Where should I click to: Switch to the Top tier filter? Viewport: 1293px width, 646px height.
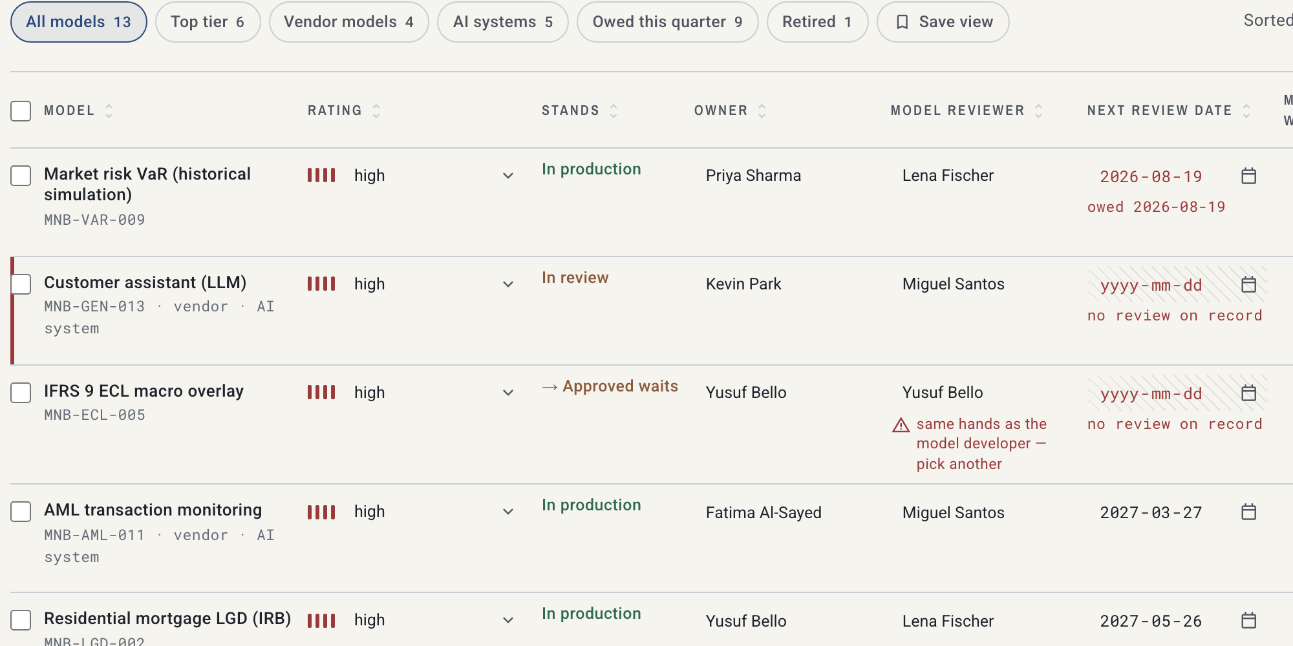208,22
